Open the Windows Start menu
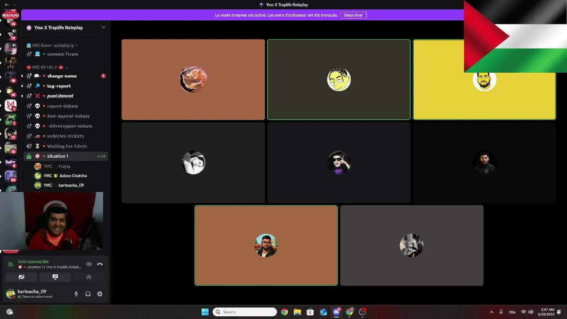 tap(205, 312)
